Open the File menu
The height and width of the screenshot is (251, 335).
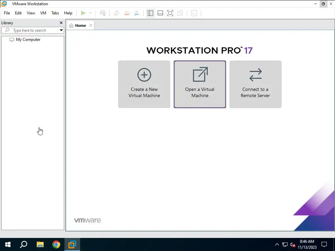7,13
